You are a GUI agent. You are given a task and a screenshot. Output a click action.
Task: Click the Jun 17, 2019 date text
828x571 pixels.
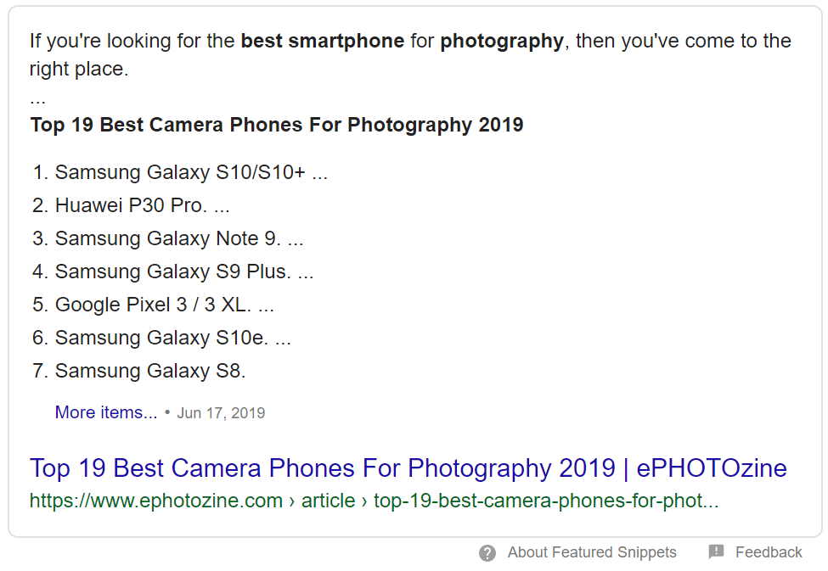221,412
